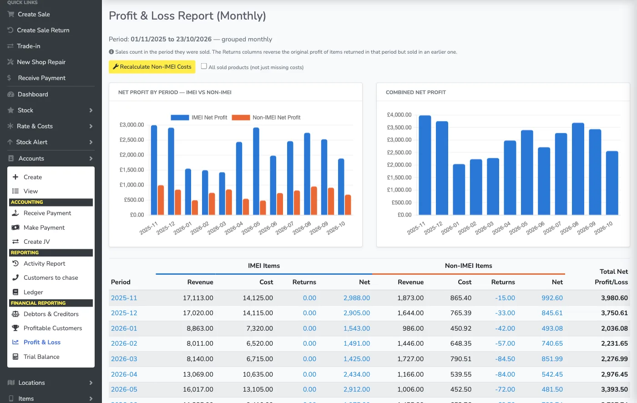Click the Receive Payment dollar icon in quick links

[x=9, y=78]
